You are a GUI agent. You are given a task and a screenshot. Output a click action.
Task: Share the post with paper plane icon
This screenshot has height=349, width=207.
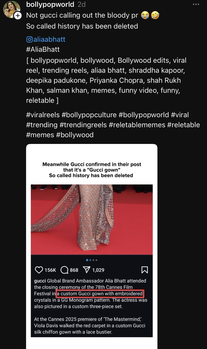[86, 270]
